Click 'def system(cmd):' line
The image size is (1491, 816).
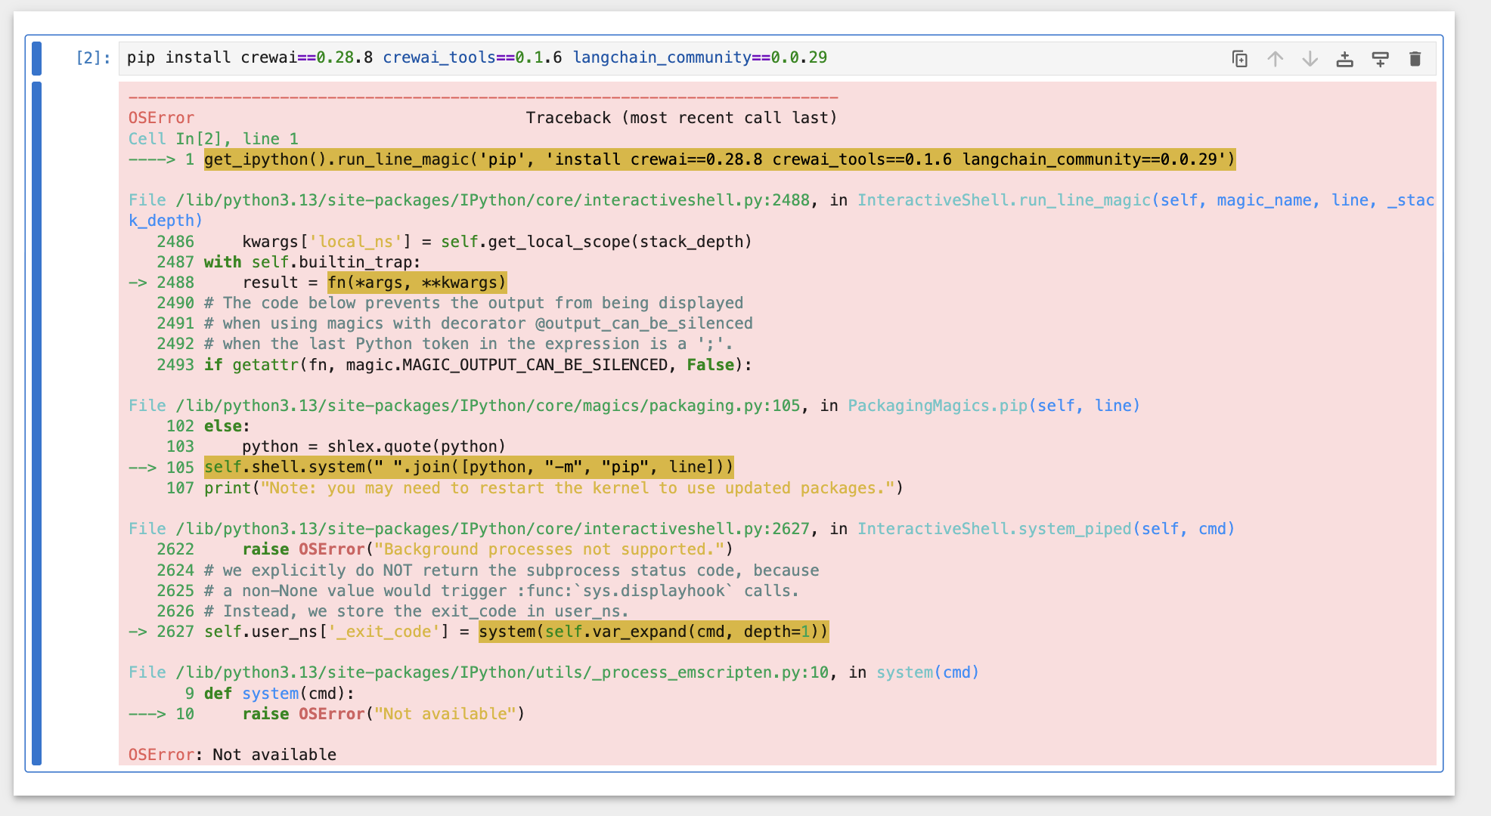pos(279,694)
